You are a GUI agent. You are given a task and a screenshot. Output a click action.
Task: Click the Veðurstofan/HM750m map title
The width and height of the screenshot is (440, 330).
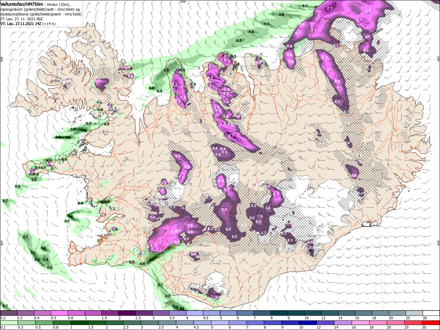point(22,4)
